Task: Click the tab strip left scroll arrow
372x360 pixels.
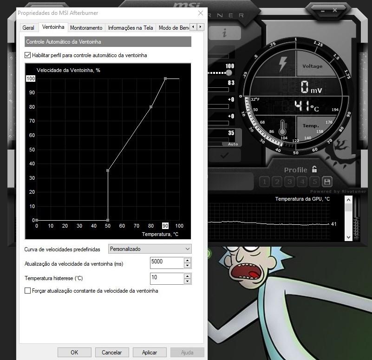Action: (193, 27)
